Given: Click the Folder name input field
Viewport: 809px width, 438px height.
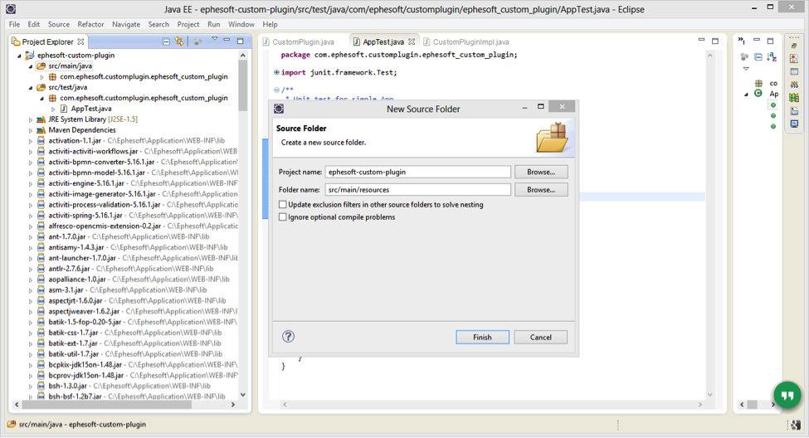Looking at the screenshot, I should [x=418, y=190].
